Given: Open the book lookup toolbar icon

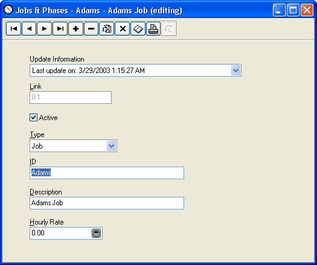Looking at the screenshot, I should (138, 29).
